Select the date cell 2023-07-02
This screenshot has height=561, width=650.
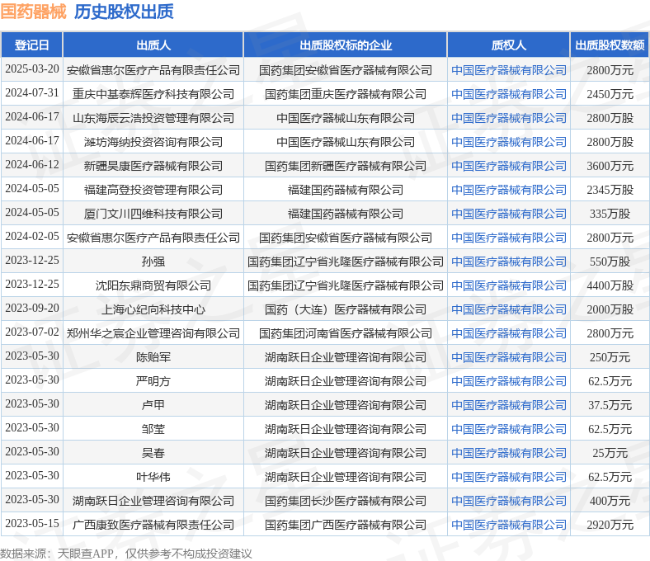[x=32, y=332]
